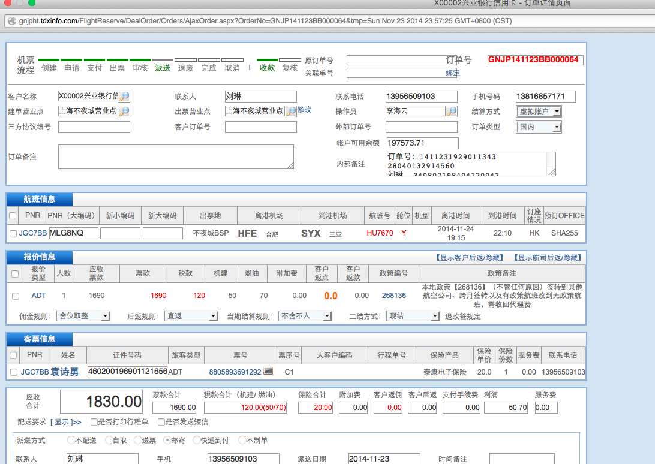This screenshot has width=655, height=464.
Task: Click the 联系人 field containing 刘琳
Action: [261, 97]
